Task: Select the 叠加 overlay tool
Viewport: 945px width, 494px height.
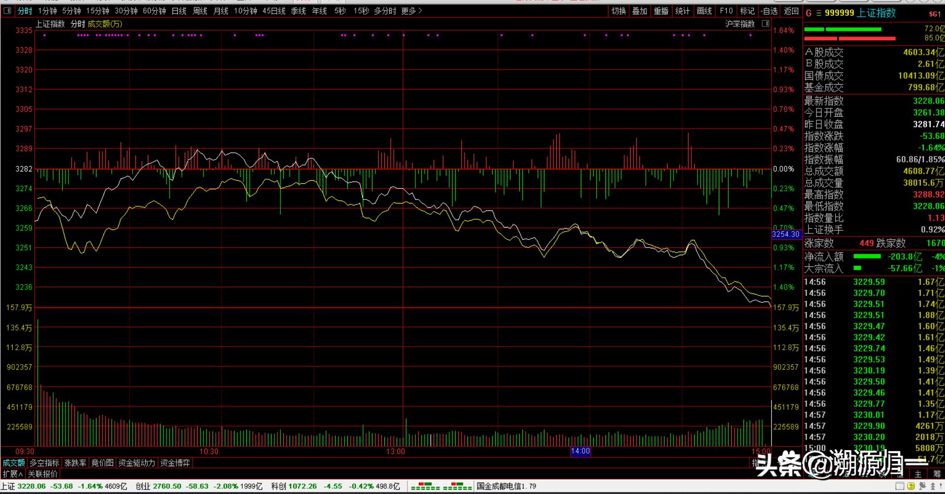Action: 640,11
